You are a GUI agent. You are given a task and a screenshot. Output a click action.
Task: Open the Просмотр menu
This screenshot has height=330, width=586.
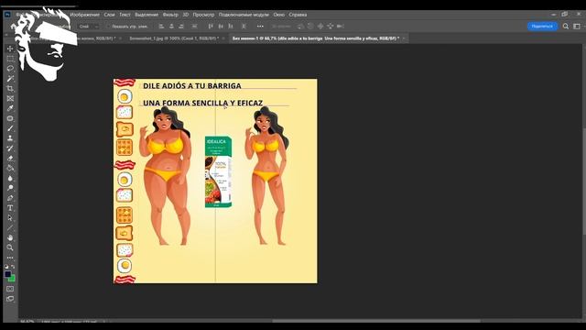(x=203, y=15)
